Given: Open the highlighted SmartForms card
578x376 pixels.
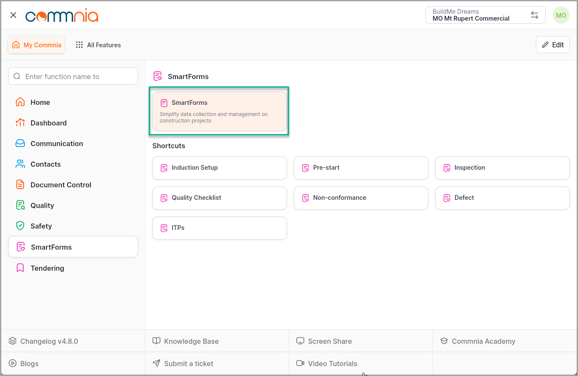Looking at the screenshot, I should coord(219,111).
